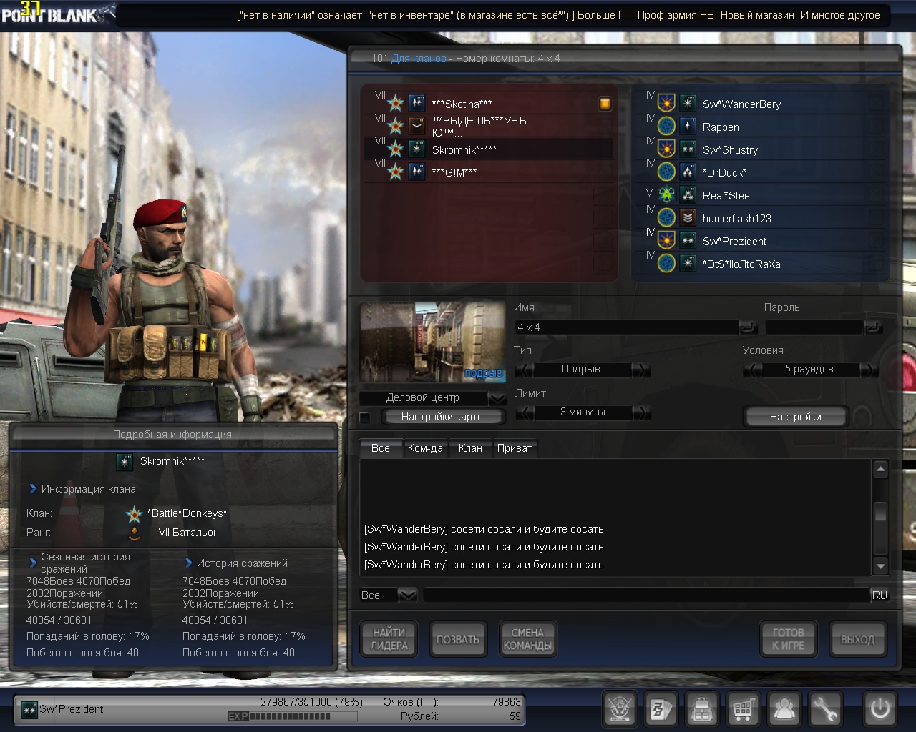Open the PB cards missions icon

(661, 709)
